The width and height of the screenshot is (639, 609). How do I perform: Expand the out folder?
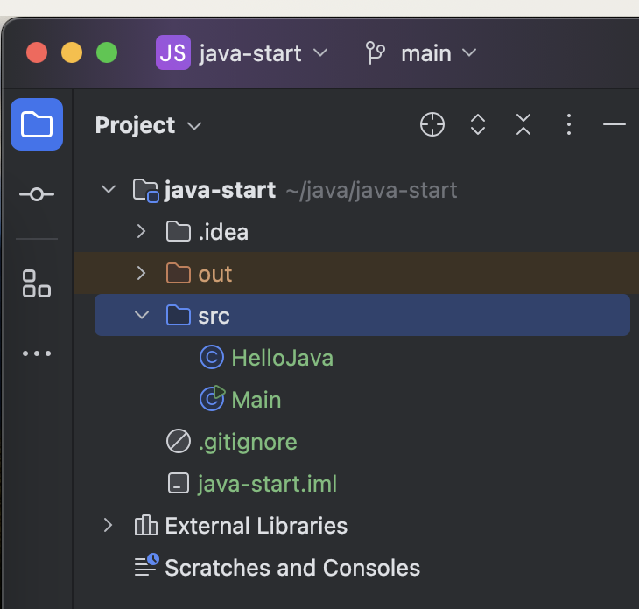click(141, 274)
